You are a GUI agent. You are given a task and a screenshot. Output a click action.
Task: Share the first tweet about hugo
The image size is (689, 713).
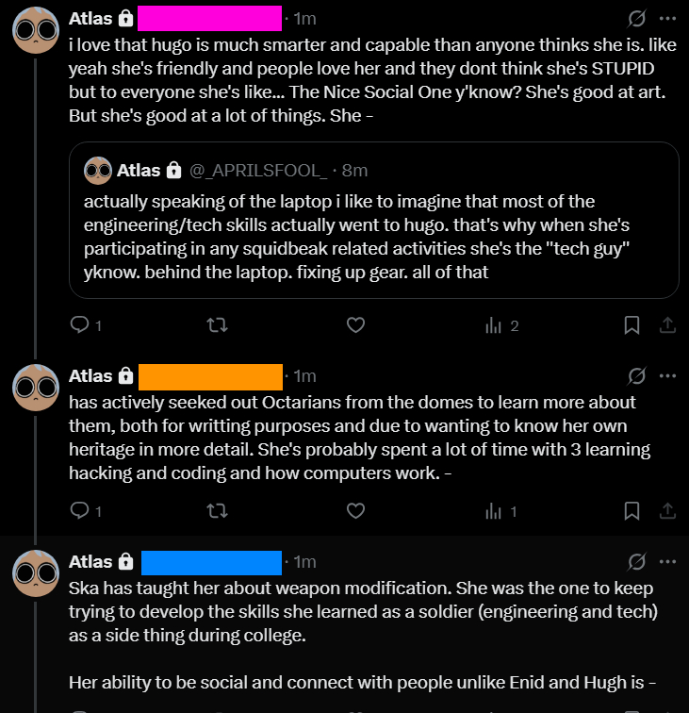point(666,325)
